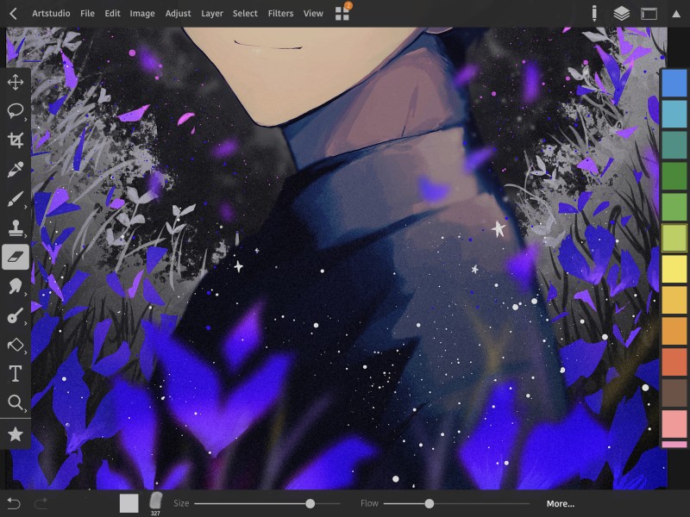Open the Layer menu
Viewport: 690px width, 517px height.
tap(212, 14)
